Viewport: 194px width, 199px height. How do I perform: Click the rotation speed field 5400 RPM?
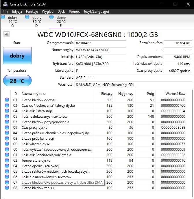click(178, 57)
